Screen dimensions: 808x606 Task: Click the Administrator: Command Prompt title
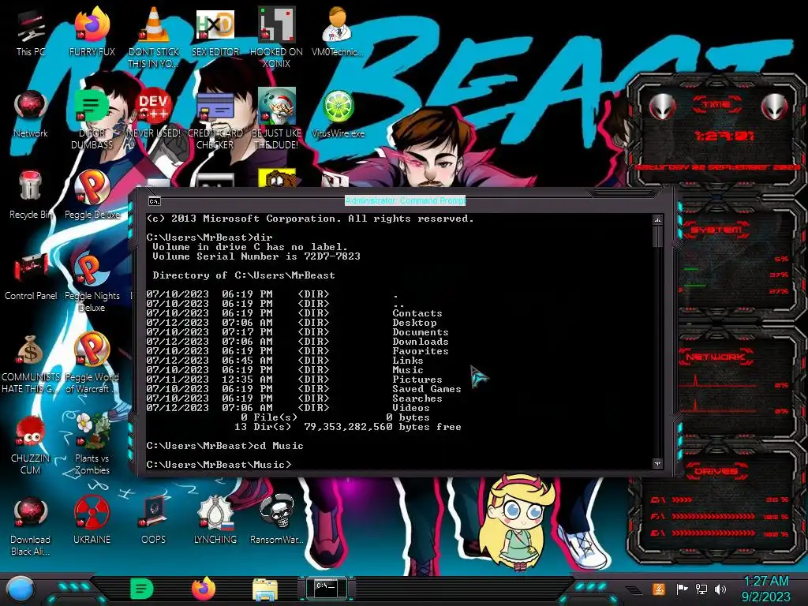click(x=405, y=200)
